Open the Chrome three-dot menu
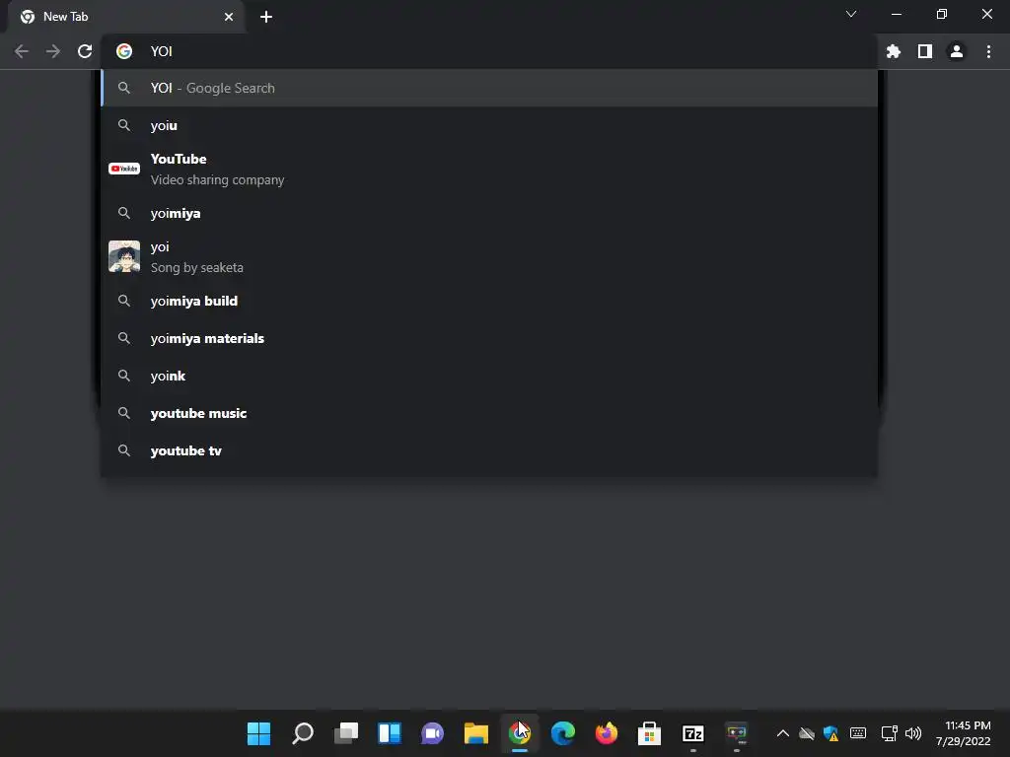Image resolution: width=1010 pixels, height=757 pixels. tap(988, 51)
